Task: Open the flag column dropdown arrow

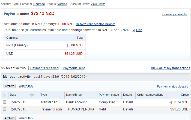Action: coord(36,95)
